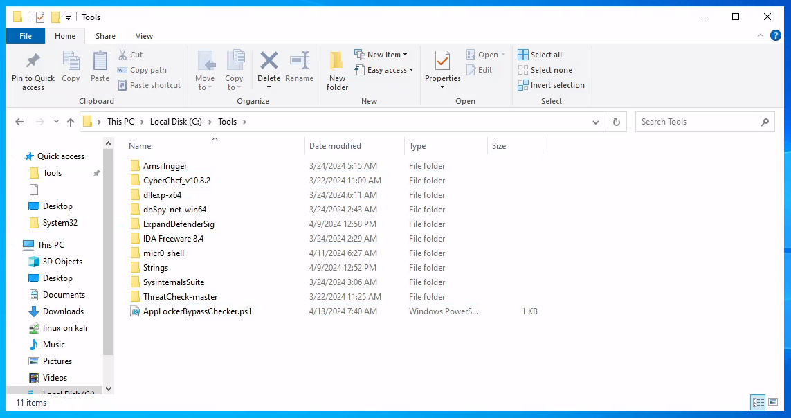The image size is (791, 418).
Task: Click the Search Tools box
Action: pos(704,122)
